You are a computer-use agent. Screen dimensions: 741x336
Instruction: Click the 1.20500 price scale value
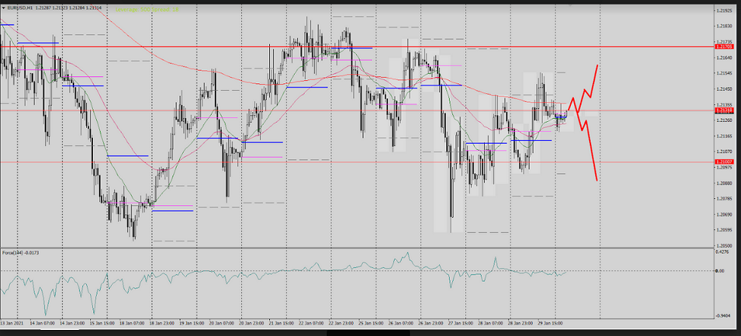(723, 245)
